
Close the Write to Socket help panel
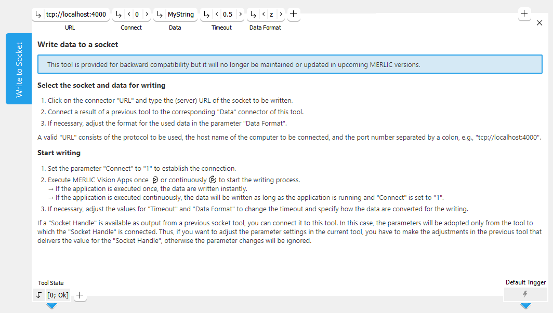(x=539, y=23)
